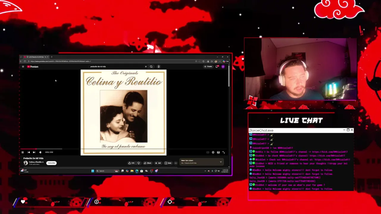
Task: Open Celina y Reutilio channel name link
Action: click(35, 162)
